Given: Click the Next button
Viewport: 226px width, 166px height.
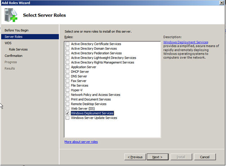Looking at the screenshot, I should [x=158, y=157].
